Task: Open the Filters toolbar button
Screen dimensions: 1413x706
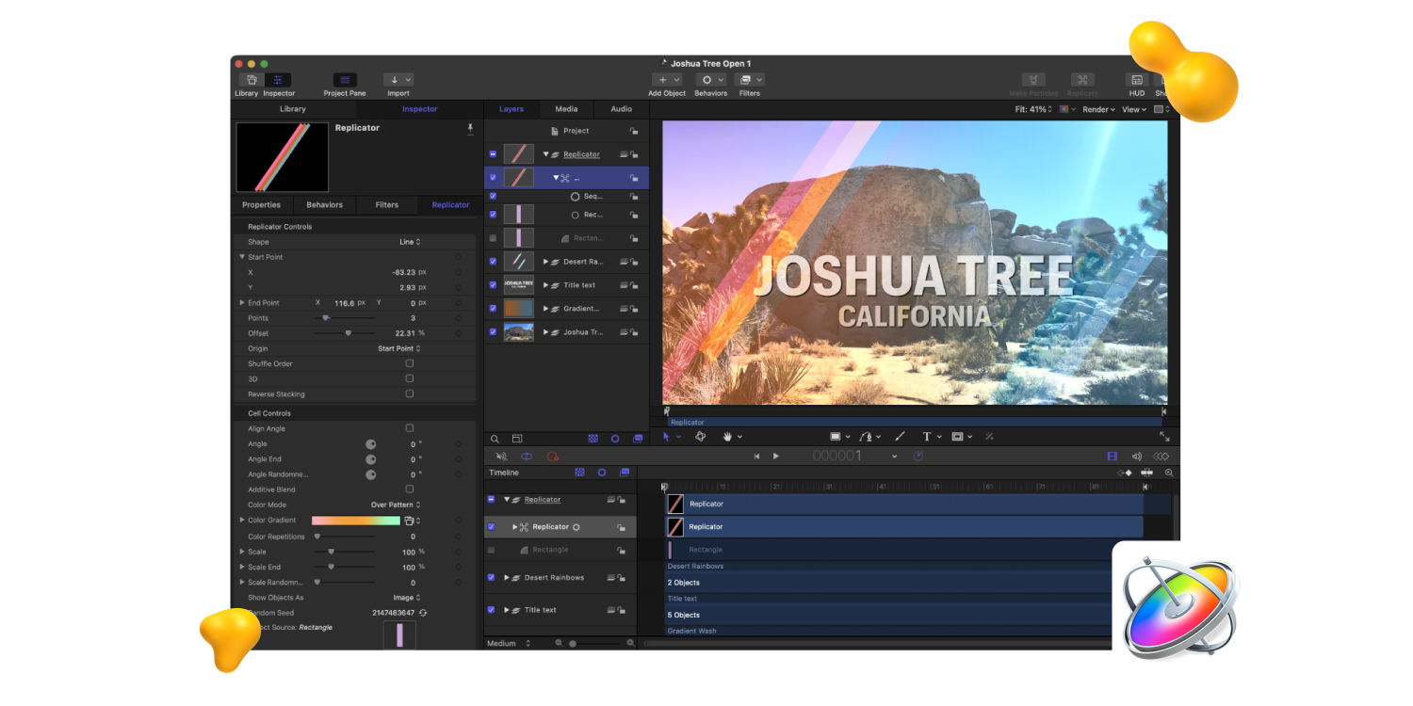Action: (x=750, y=80)
